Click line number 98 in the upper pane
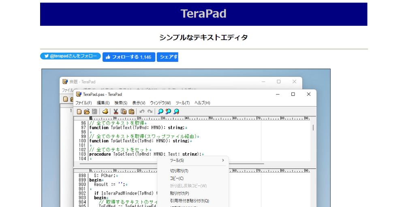Image resolution: width=415 pixels, height=207 pixels. click(x=83, y=132)
